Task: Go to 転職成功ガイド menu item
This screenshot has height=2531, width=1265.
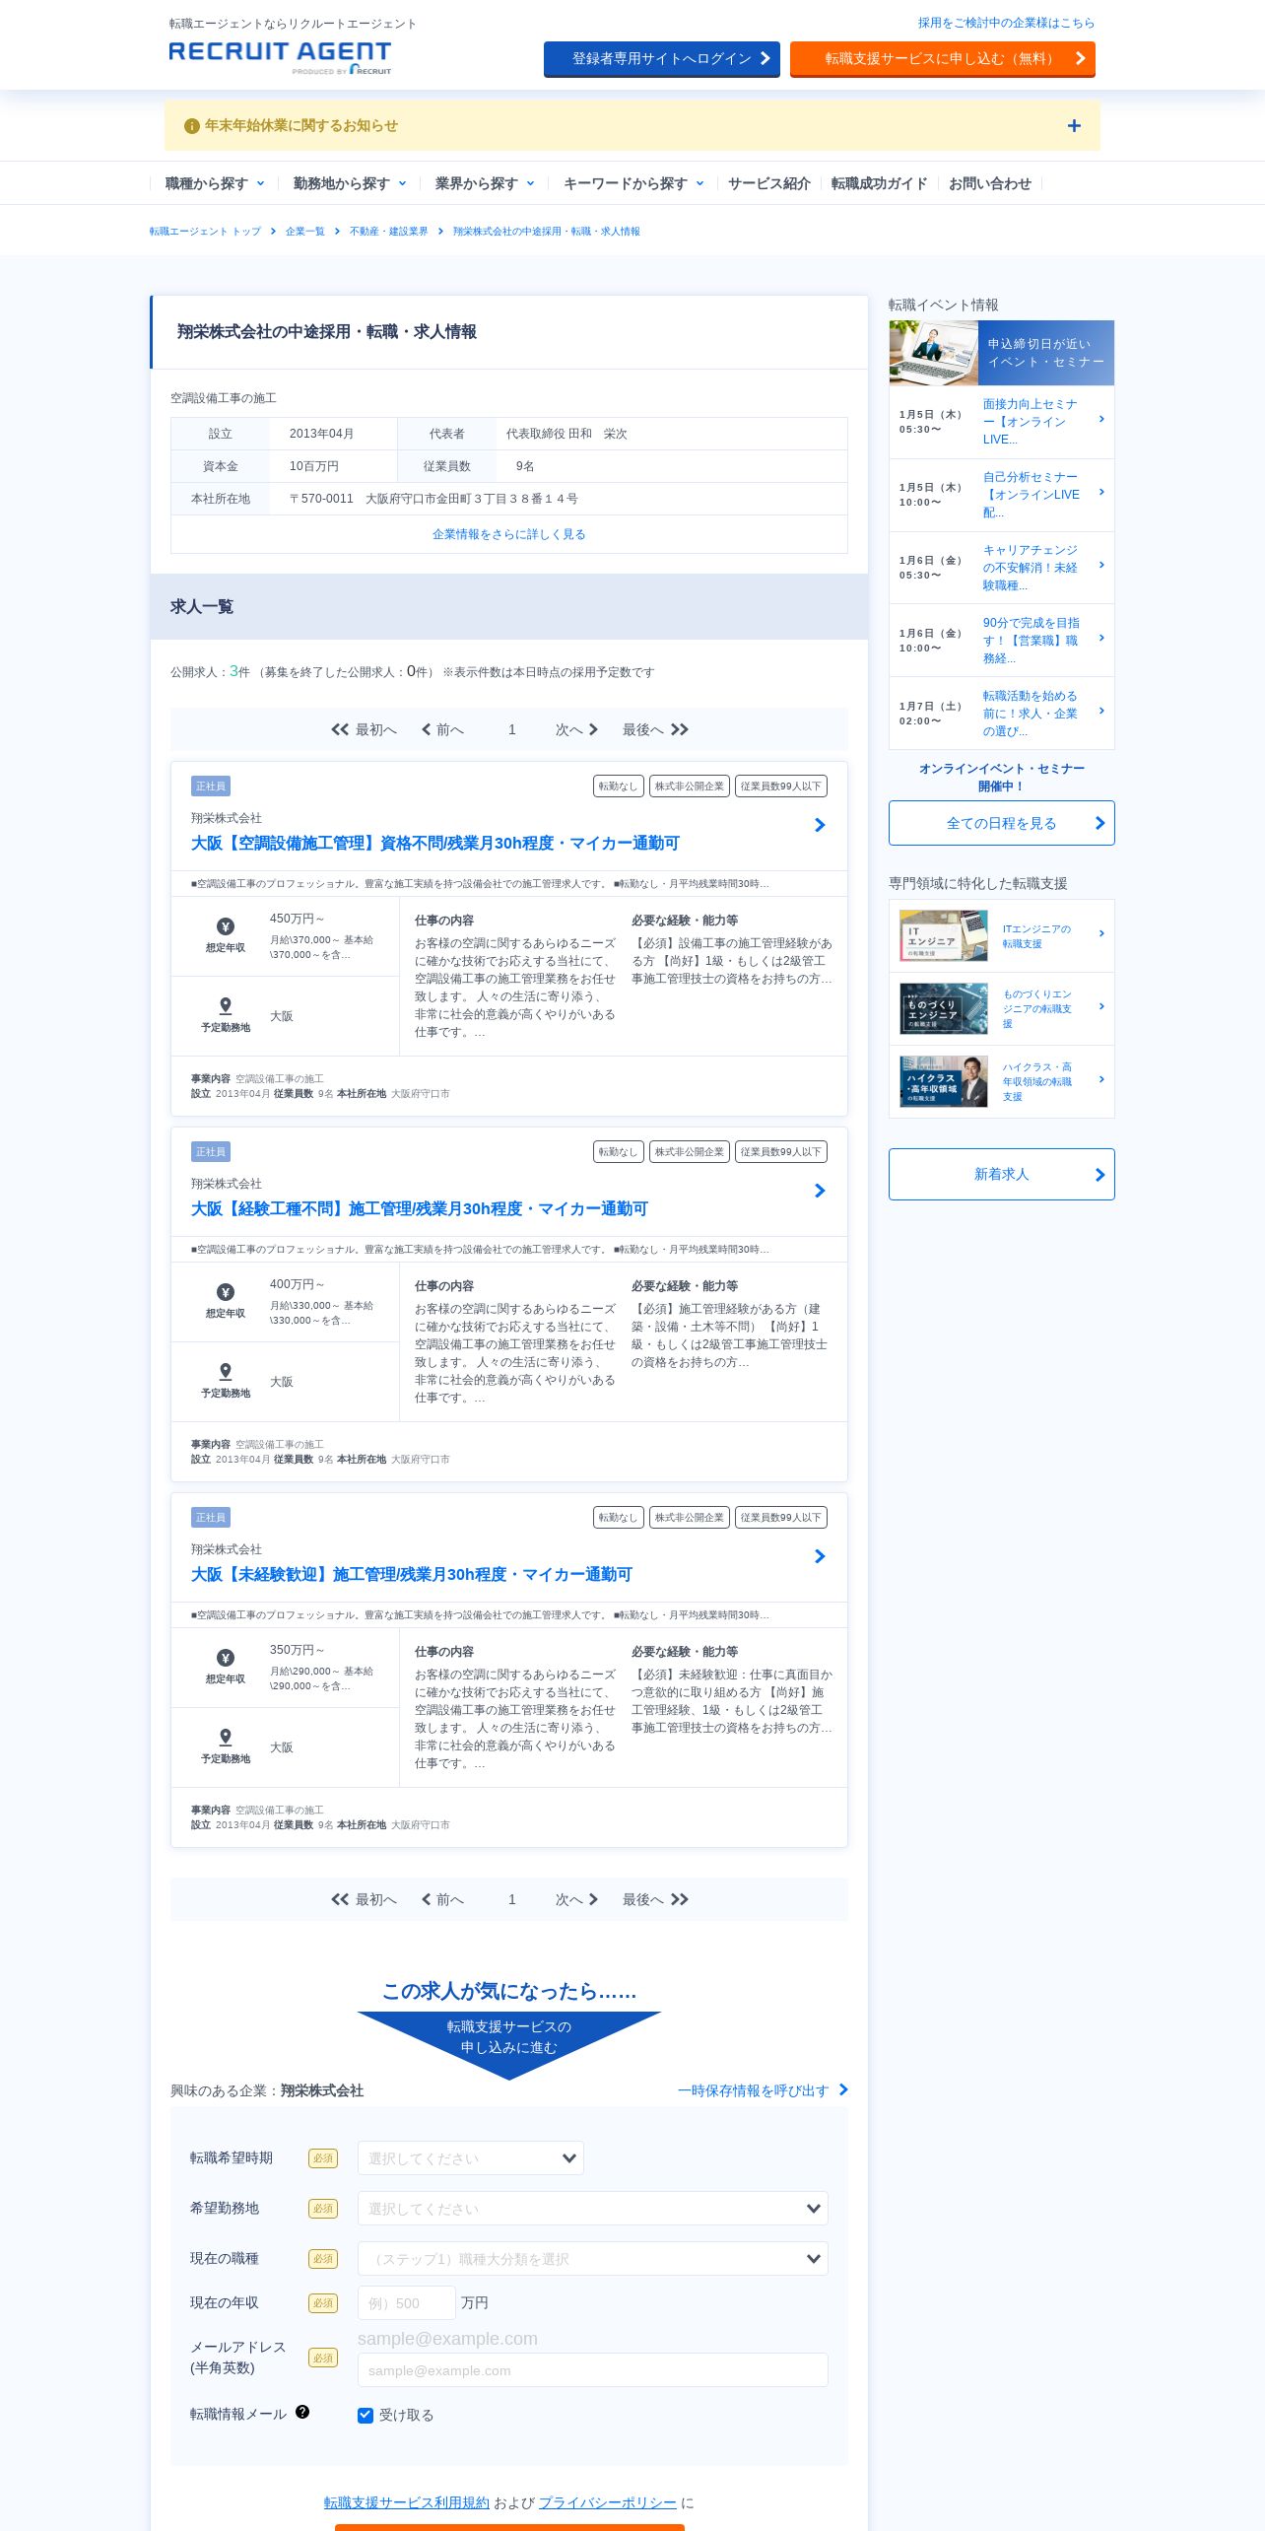Action: click(879, 183)
